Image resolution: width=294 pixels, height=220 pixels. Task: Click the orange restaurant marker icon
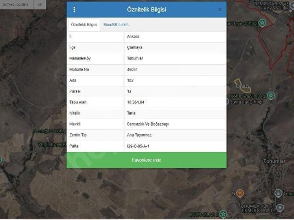point(240,193)
